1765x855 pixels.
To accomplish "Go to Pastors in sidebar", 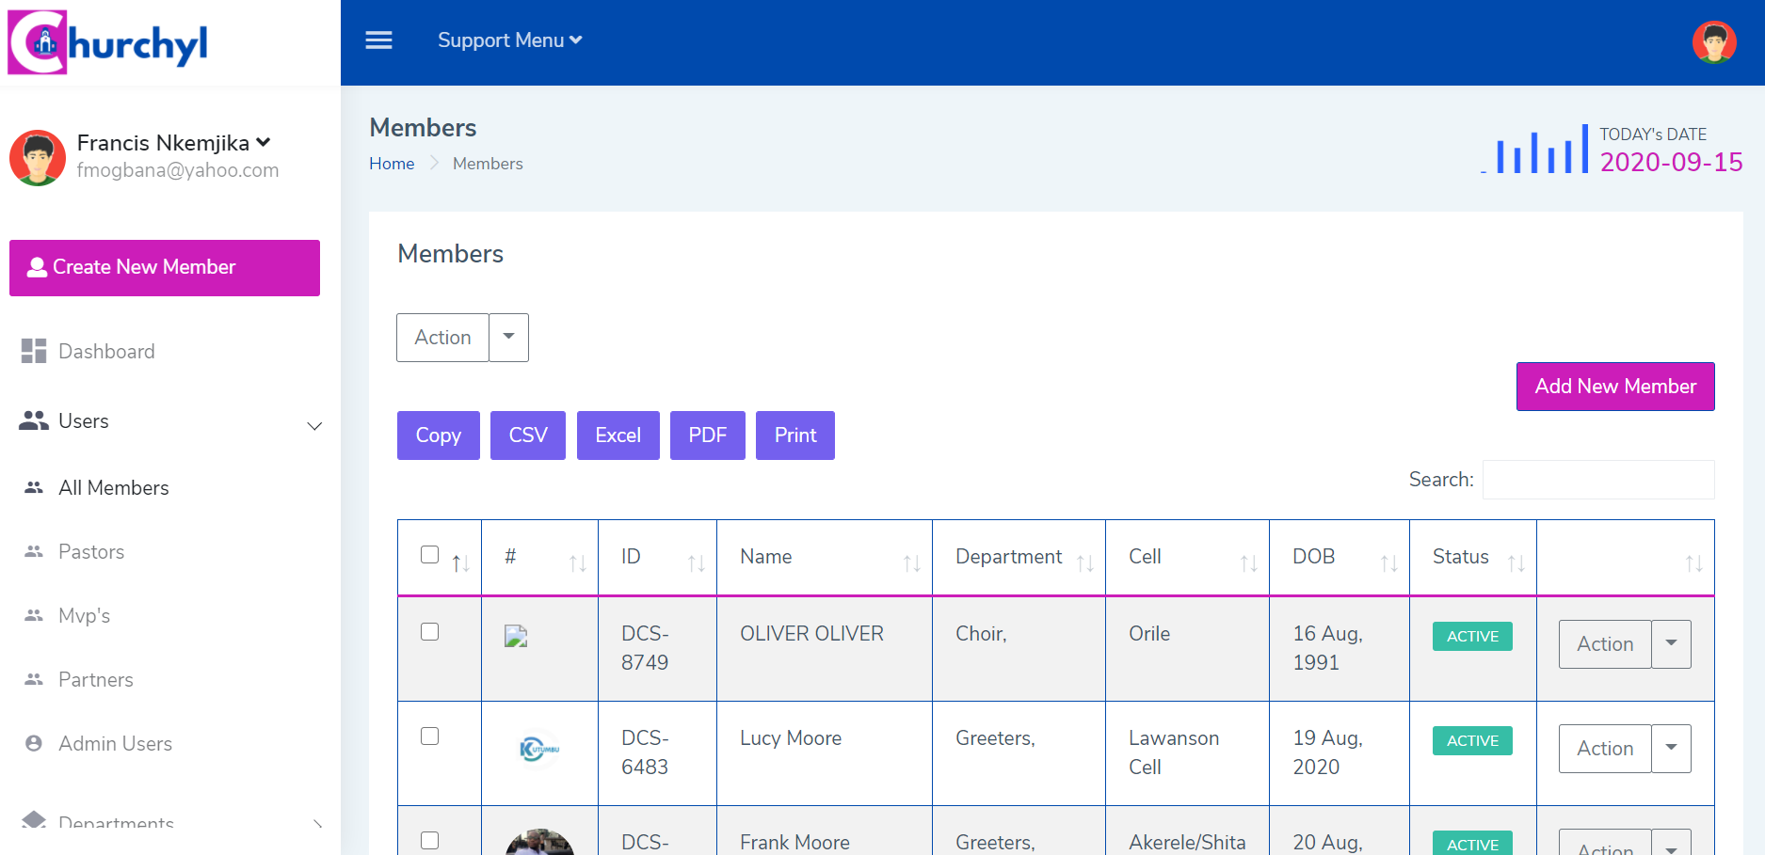I will 91,551.
